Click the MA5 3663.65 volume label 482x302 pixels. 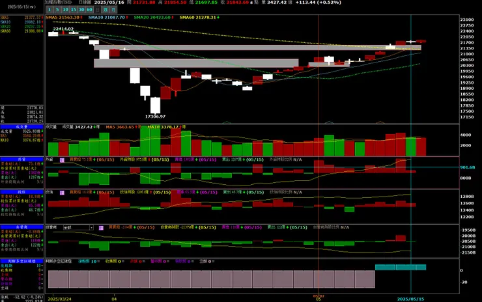[123, 127]
